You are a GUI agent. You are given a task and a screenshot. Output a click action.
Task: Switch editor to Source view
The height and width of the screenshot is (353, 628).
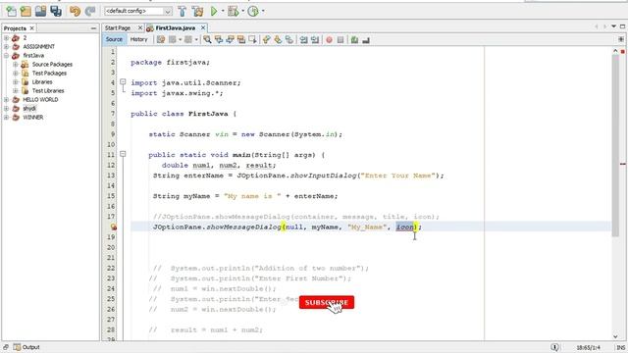[114, 39]
